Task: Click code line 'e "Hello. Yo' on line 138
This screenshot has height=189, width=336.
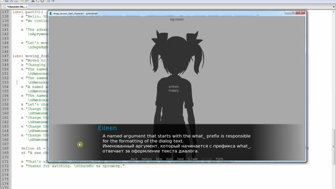Action: pos(34,16)
